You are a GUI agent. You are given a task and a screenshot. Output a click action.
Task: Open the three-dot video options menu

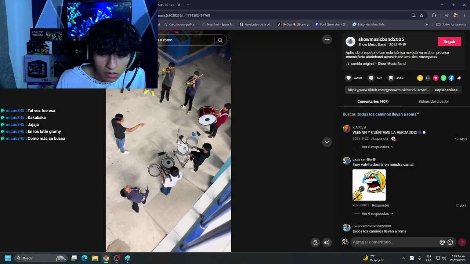pos(327,40)
